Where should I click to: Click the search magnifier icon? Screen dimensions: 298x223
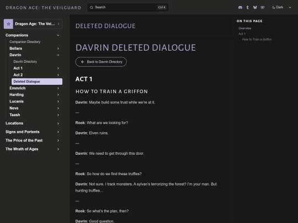click(92, 7)
